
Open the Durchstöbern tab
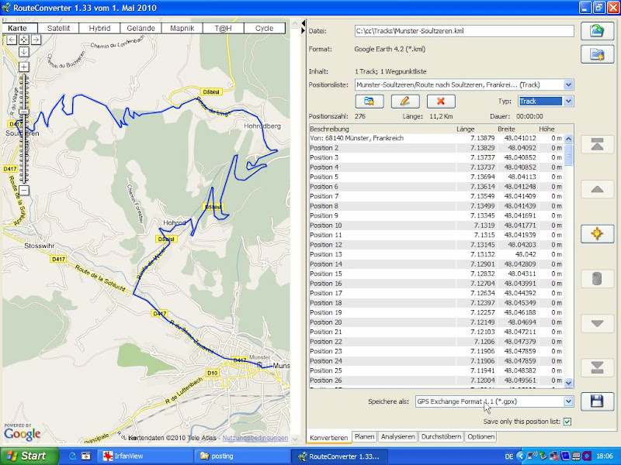point(441,436)
